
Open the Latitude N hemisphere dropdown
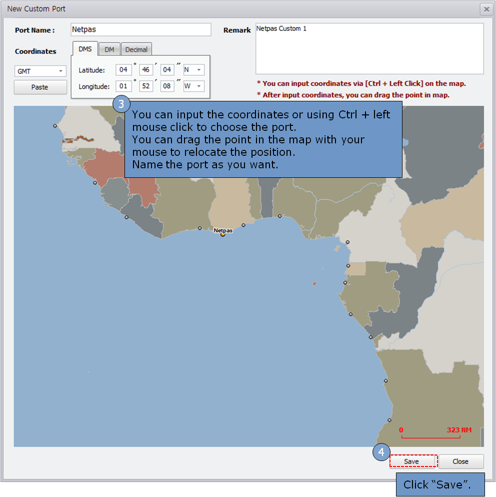[193, 70]
